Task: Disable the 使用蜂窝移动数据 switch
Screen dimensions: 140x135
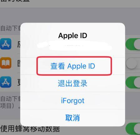Action: pos(133,129)
